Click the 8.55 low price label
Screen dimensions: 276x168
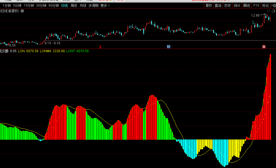coord(12,45)
